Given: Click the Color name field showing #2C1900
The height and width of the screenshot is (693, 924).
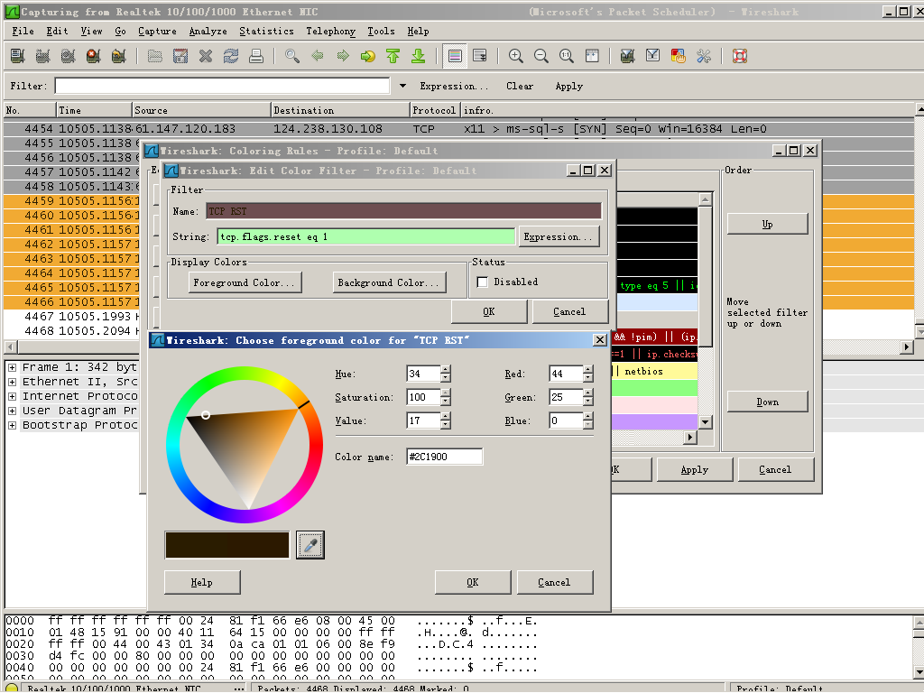Looking at the screenshot, I should [444, 457].
